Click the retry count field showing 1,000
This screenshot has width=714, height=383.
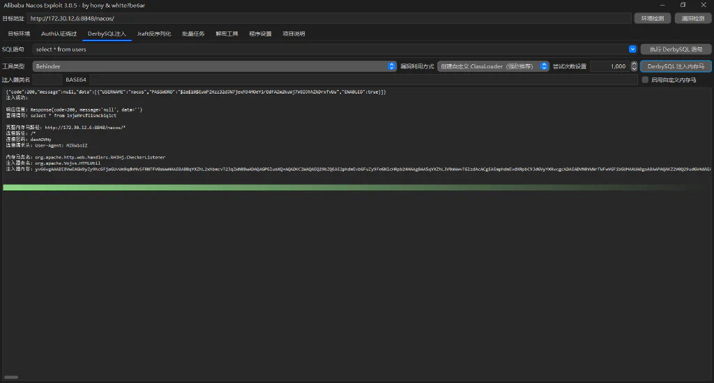pos(609,66)
